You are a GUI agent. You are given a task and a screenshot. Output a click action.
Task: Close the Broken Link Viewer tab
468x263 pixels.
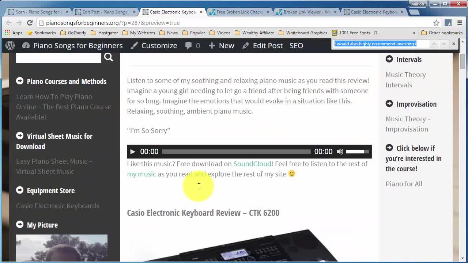pyautogui.click(x=335, y=12)
